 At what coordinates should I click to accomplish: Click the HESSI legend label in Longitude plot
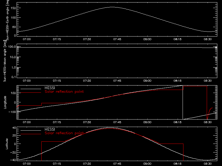click(50, 88)
